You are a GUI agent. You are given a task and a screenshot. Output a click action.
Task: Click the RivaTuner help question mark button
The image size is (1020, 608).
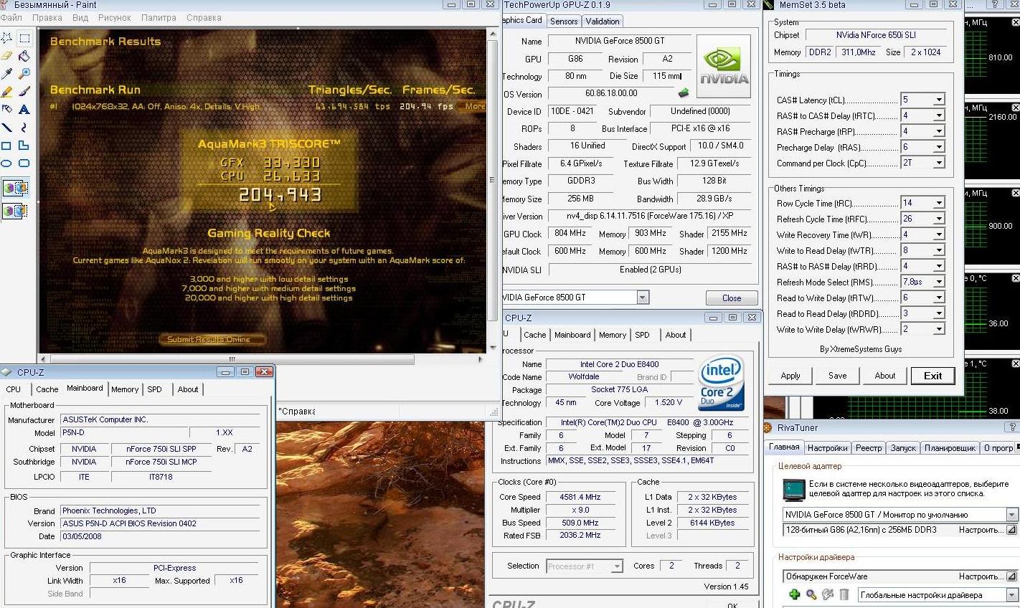point(1013,427)
